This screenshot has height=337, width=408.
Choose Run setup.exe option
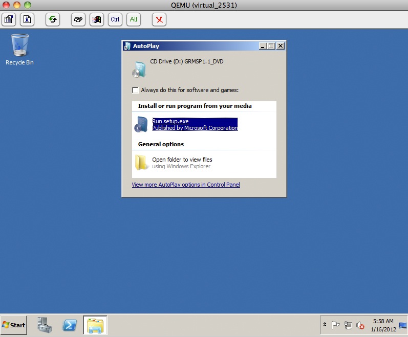tap(195, 124)
